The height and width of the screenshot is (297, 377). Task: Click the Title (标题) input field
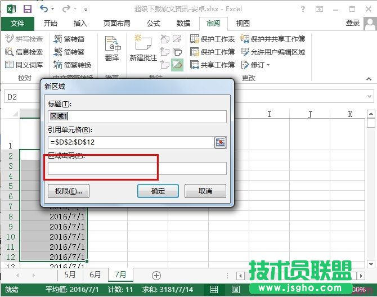point(137,116)
